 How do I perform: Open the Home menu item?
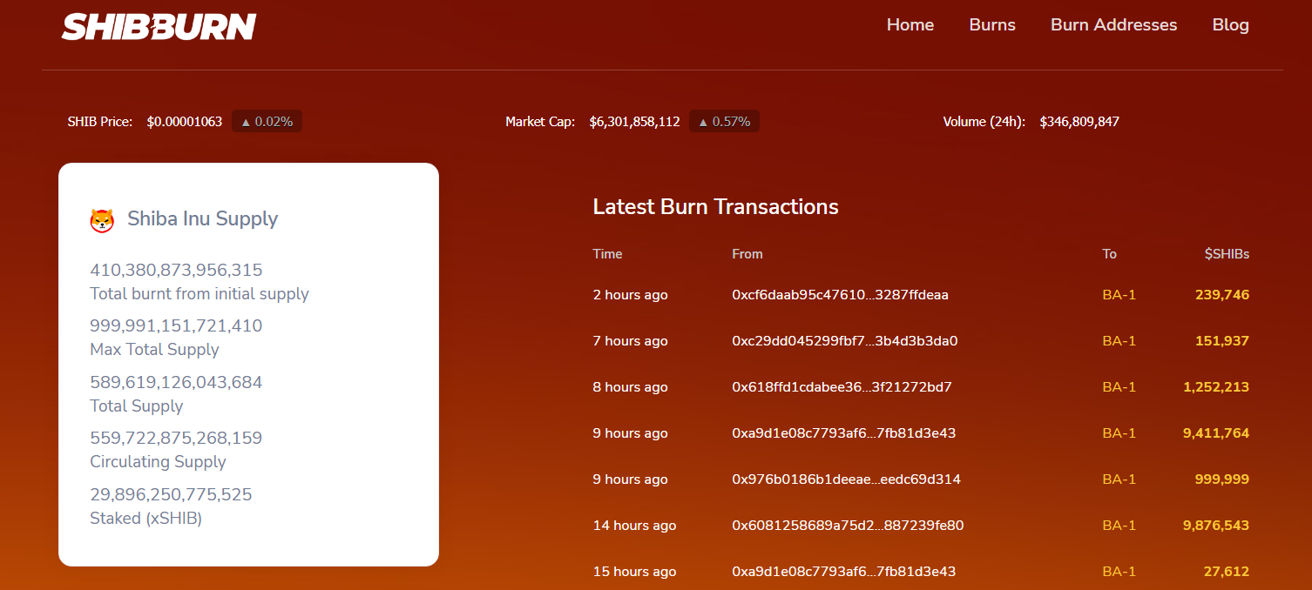coord(910,25)
